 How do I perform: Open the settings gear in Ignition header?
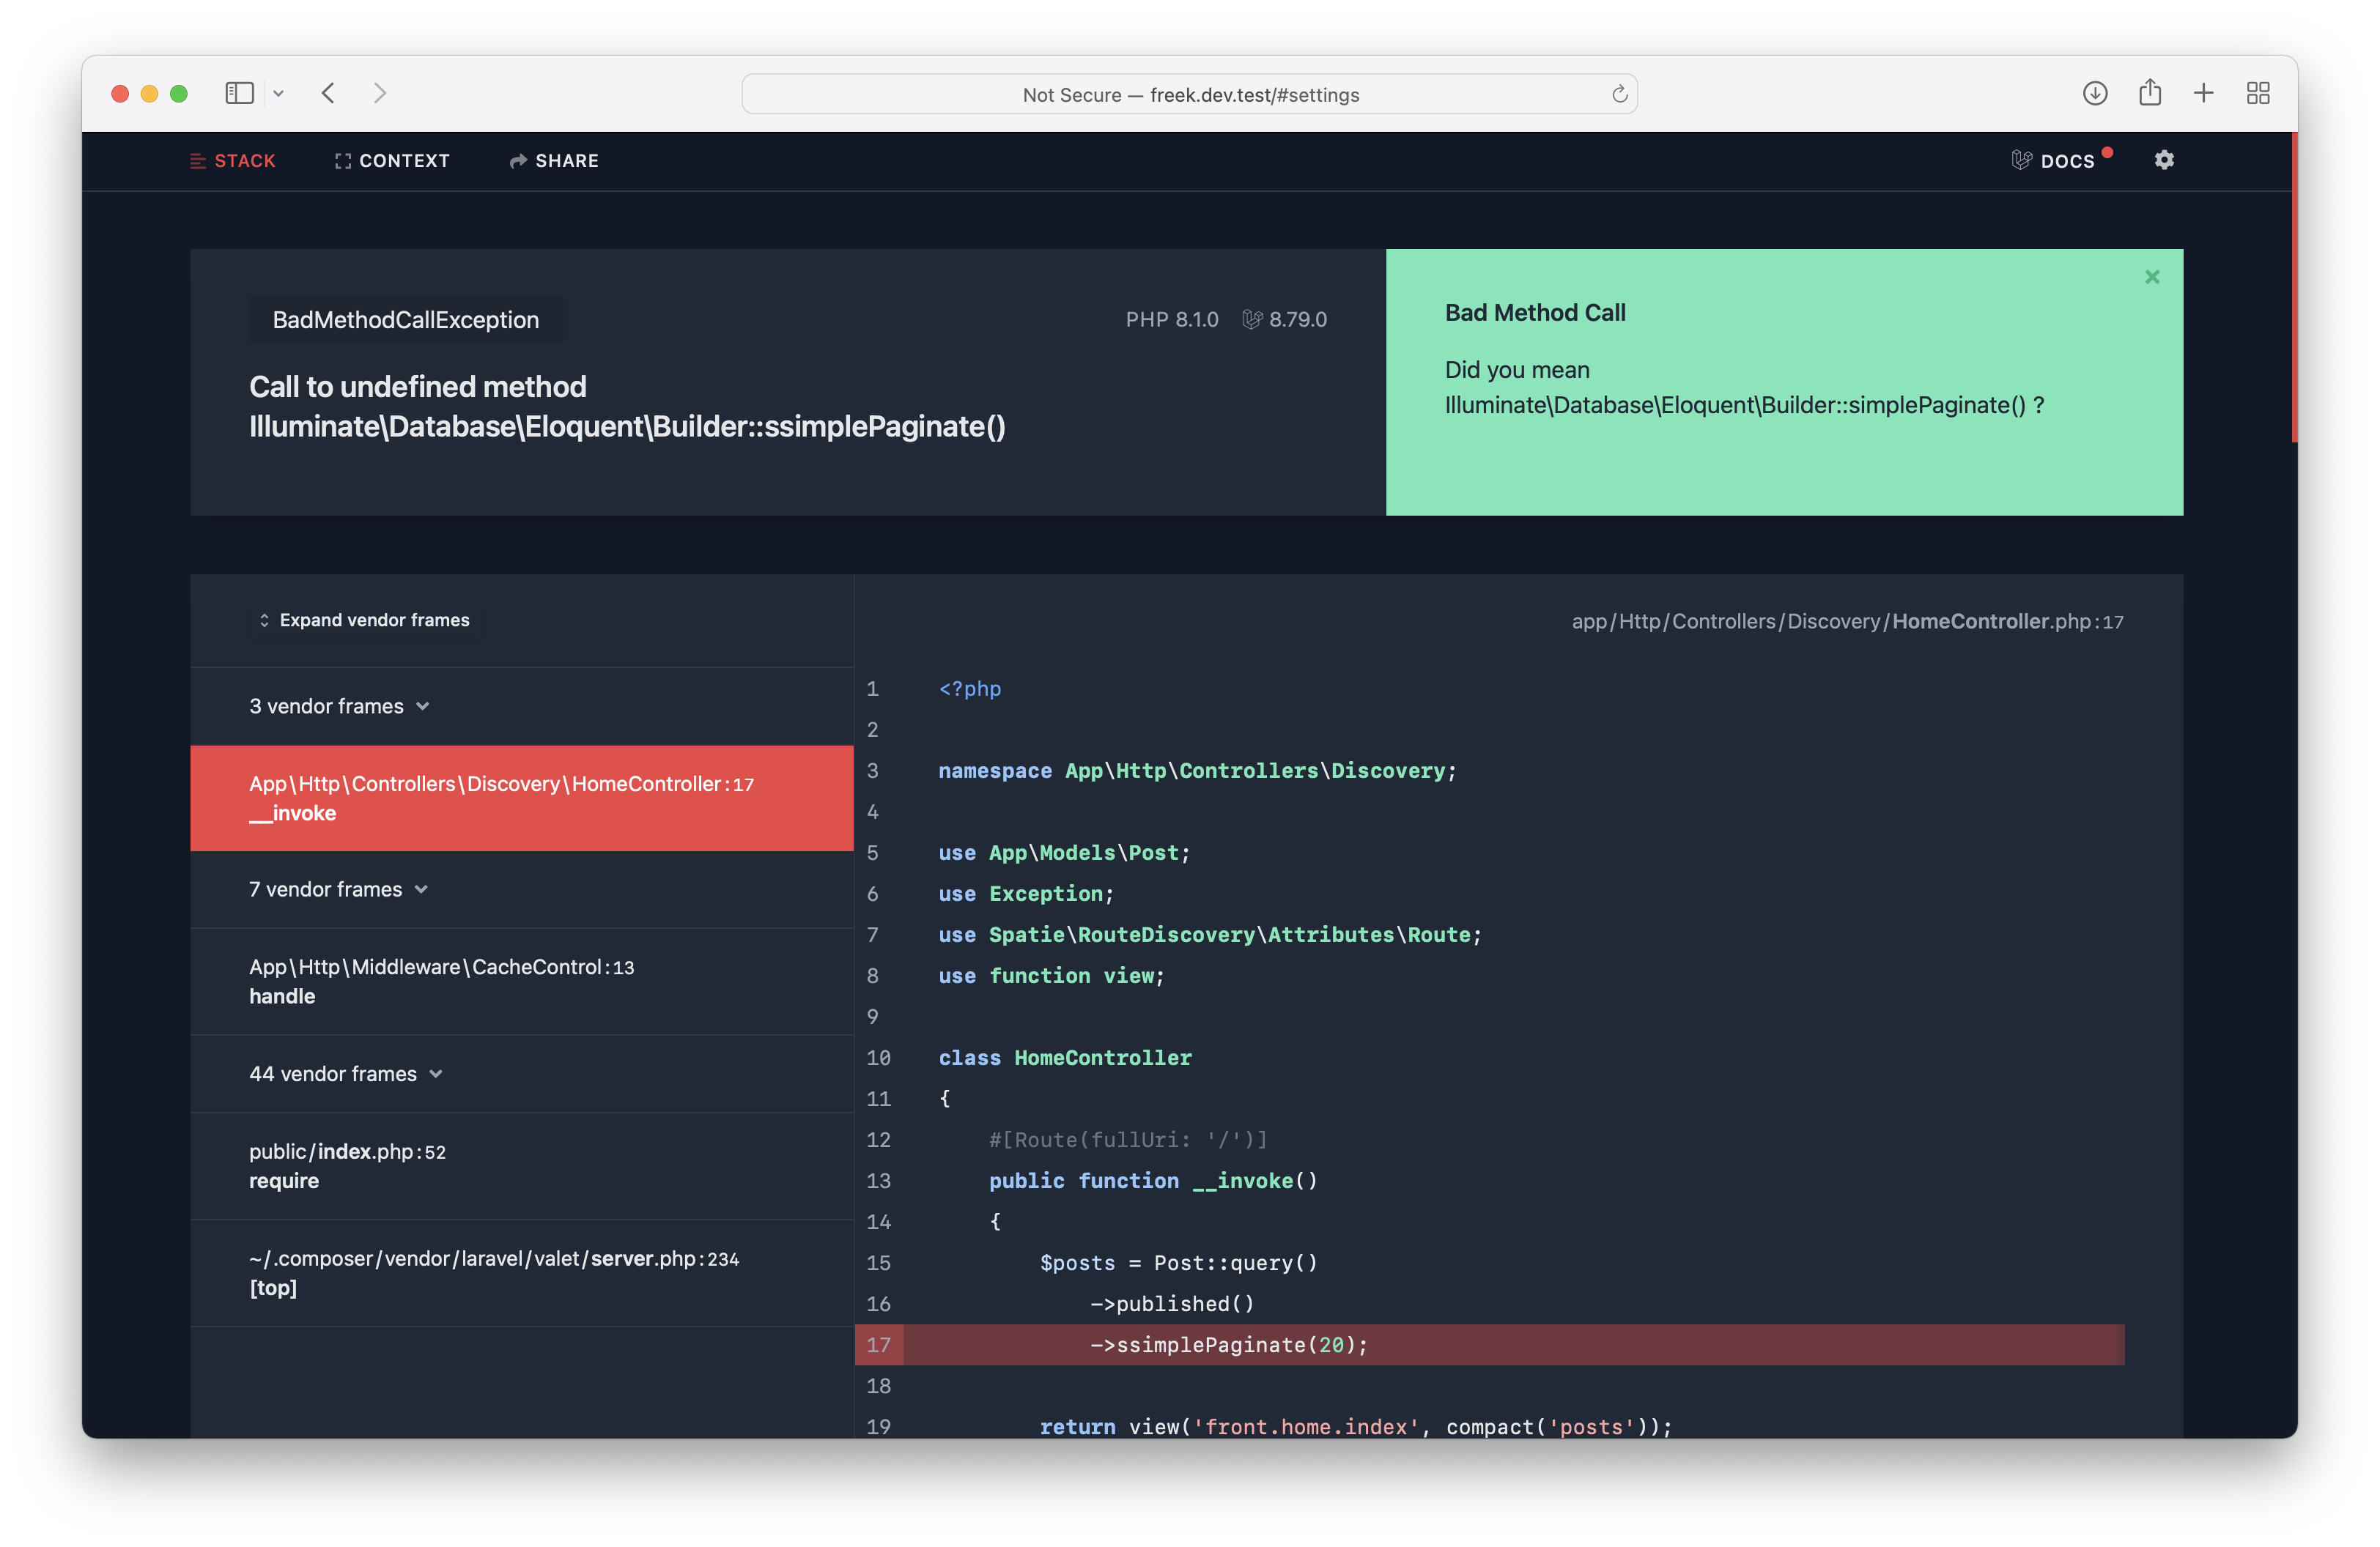click(x=2164, y=160)
